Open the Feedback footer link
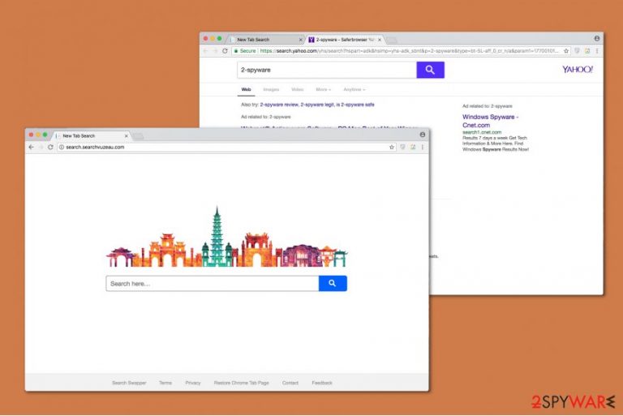This screenshot has height=416, width=623. pyautogui.click(x=322, y=383)
